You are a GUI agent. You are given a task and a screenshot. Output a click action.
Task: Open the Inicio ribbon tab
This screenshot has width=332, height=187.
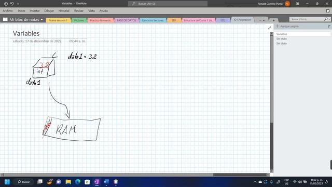point(21,10)
